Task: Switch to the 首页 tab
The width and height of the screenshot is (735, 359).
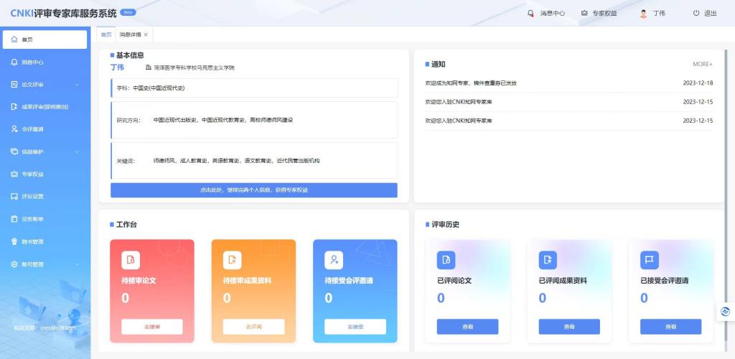Action: [106, 34]
